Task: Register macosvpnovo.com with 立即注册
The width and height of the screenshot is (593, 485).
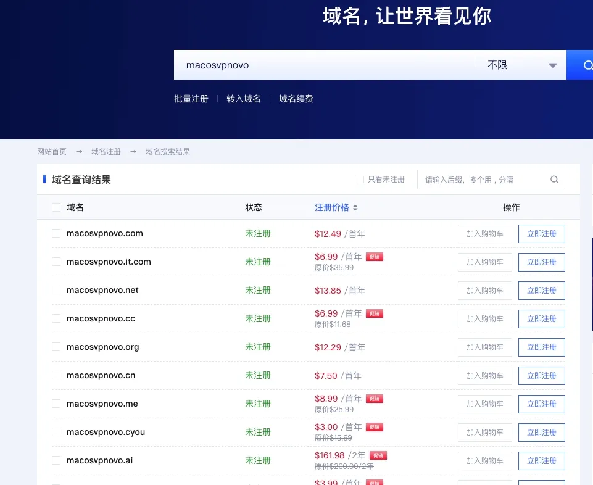Action: point(542,234)
